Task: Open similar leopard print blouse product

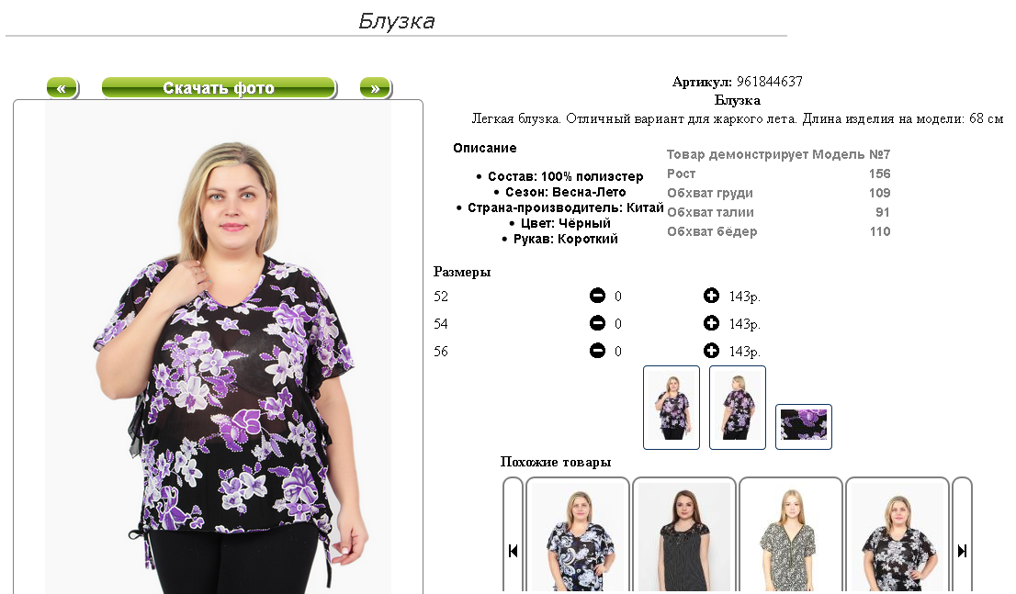Action: [x=791, y=535]
